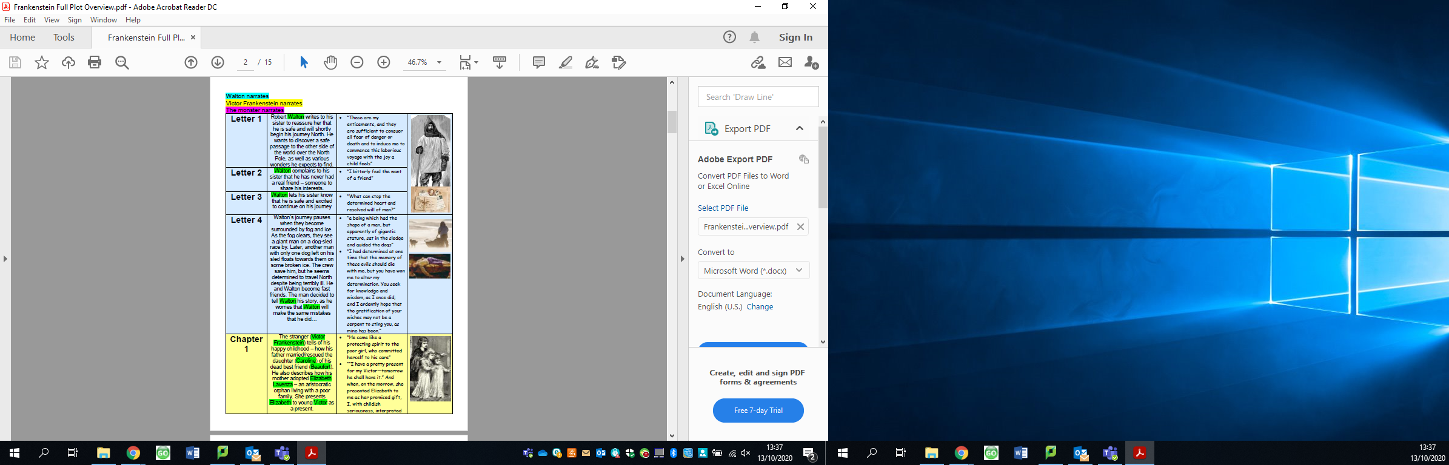
Task: Select the Hand pan tool
Action: point(330,62)
